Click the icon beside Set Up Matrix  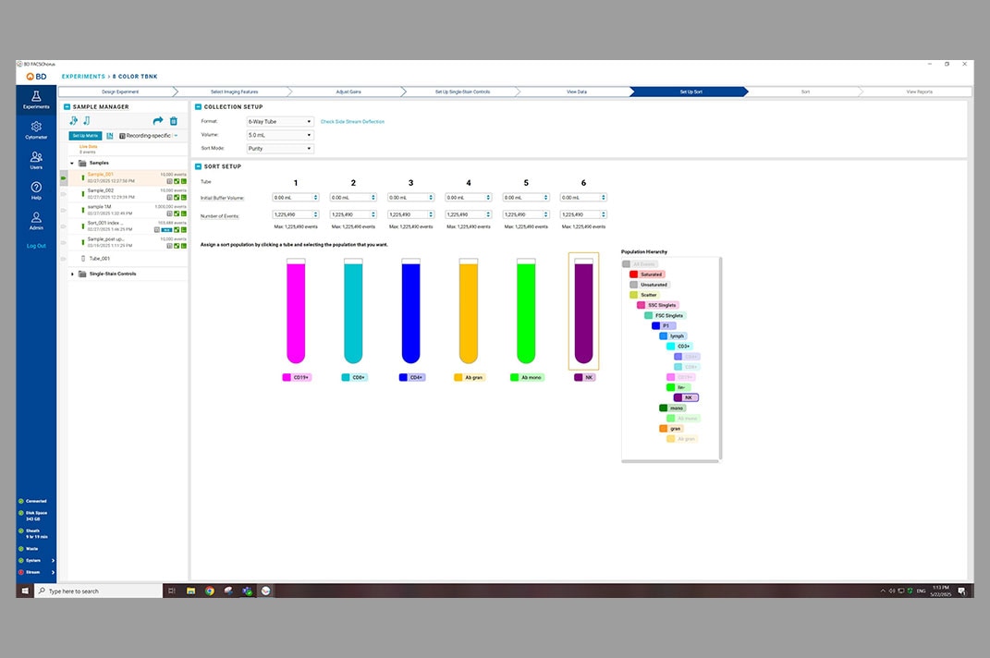(x=110, y=136)
